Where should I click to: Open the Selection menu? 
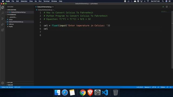point(24,1)
